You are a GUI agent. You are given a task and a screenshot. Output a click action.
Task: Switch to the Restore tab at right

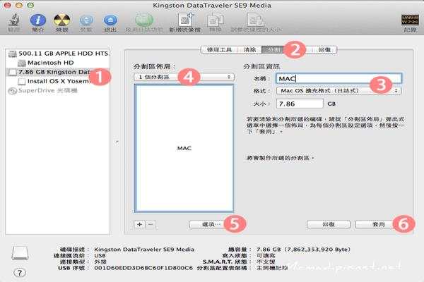[324, 49]
